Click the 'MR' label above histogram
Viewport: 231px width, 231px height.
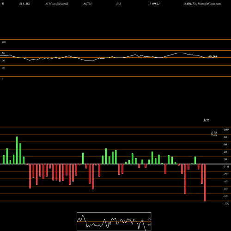point(206,120)
